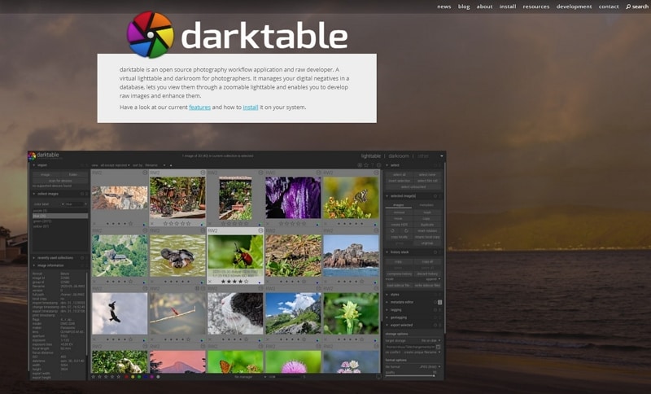Image resolution: width=651 pixels, height=394 pixels.
Task: Follow the 'install' link in the description
Action: click(251, 107)
